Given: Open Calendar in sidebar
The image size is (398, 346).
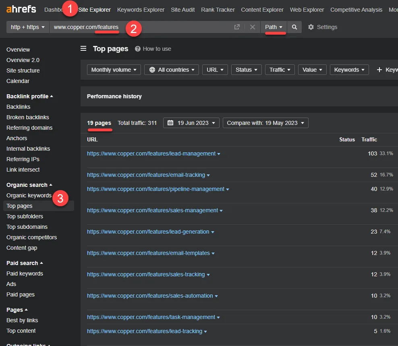Looking at the screenshot, I should coord(18,81).
